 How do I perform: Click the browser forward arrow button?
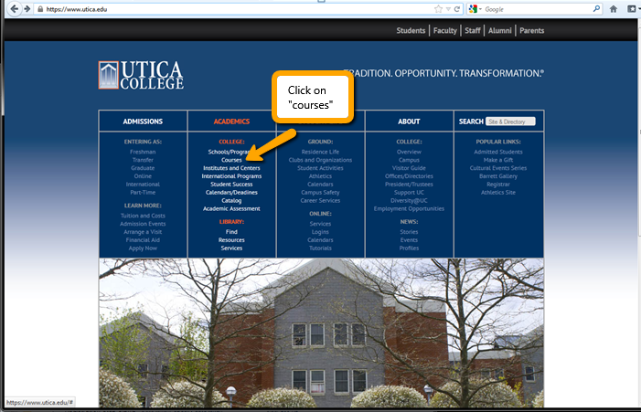[27, 8]
